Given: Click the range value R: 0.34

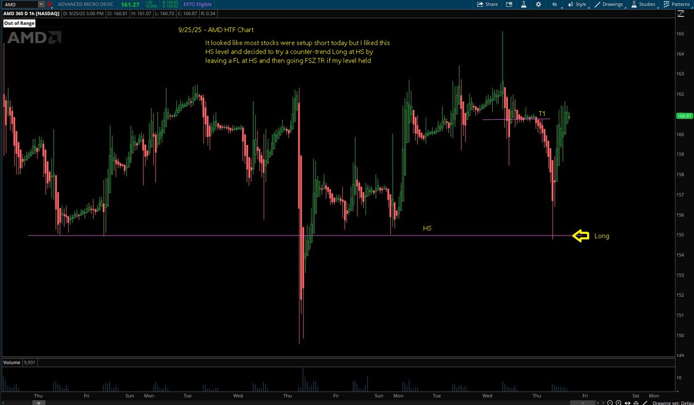Looking at the screenshot, I should point(208,13).
